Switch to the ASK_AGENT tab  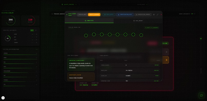click(x=138, y=21)
